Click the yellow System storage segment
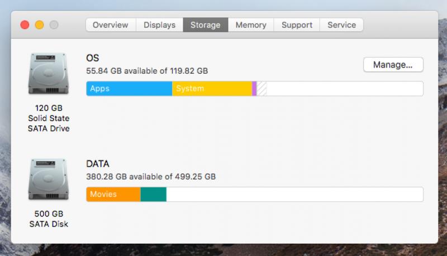 [212, 89]
